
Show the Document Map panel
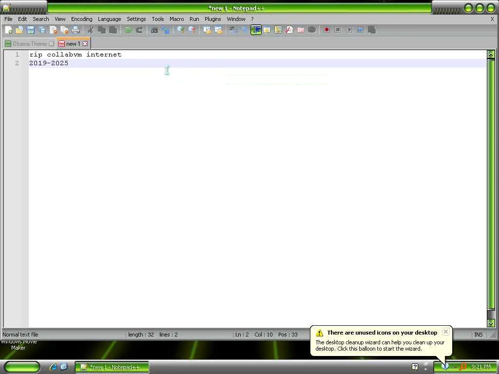coord(278,30)
